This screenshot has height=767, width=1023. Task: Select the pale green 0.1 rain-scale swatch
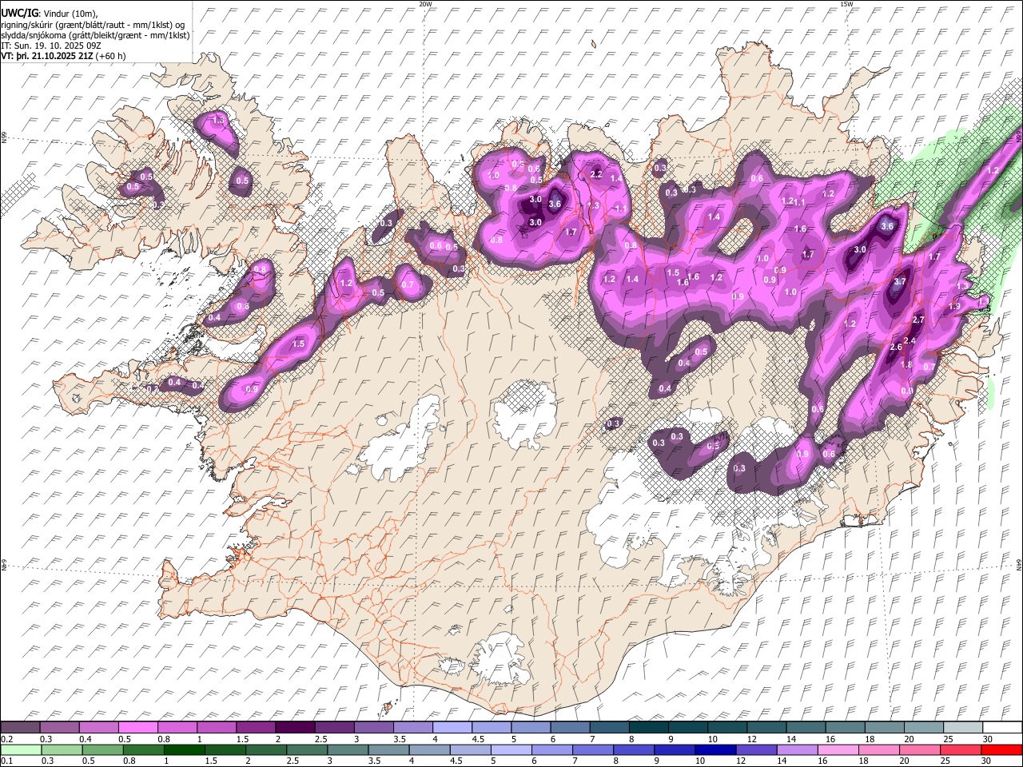coord(20,749)
